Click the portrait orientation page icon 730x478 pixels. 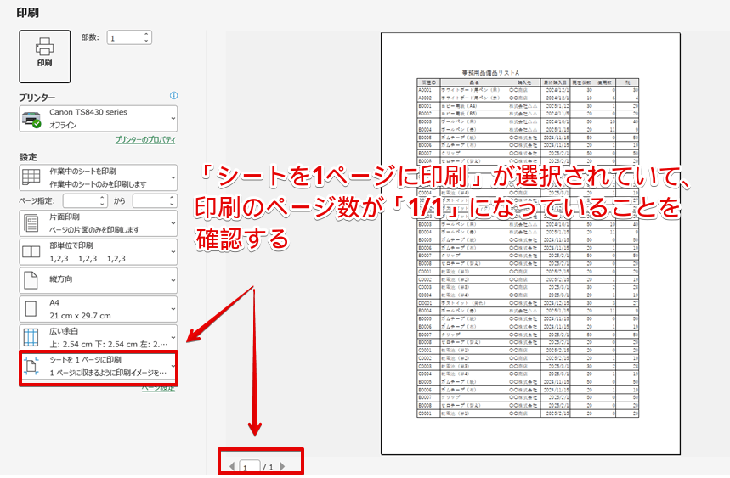[x=31, y=280]
